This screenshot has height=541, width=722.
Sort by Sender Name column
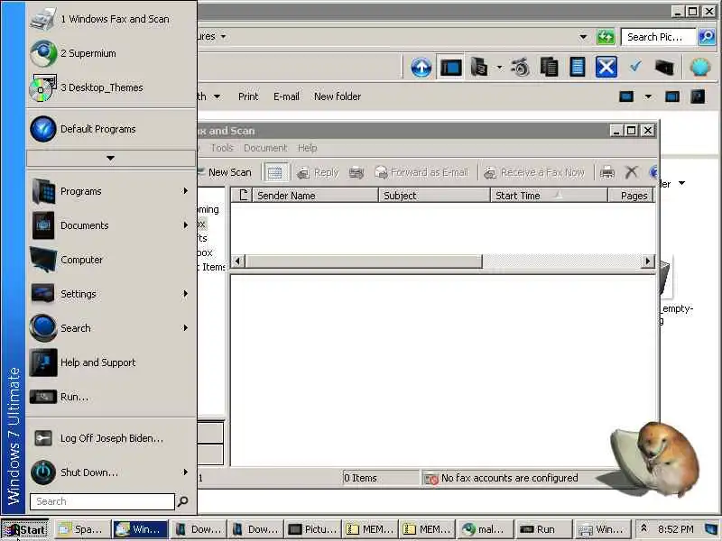315,196
